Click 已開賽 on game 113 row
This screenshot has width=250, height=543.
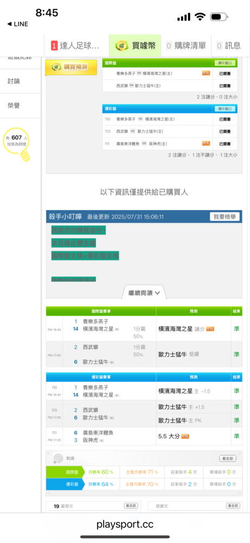point(225,131)
